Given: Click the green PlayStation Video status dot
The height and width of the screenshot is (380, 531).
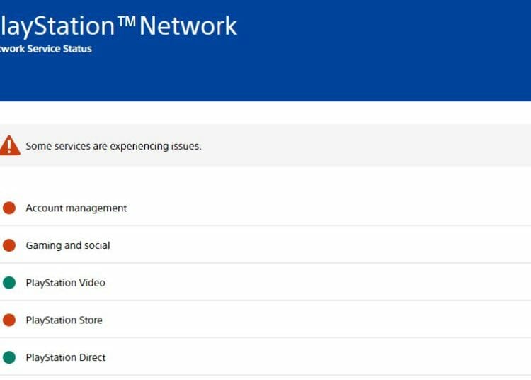Looking at the screenshot, I should point(9,283).
